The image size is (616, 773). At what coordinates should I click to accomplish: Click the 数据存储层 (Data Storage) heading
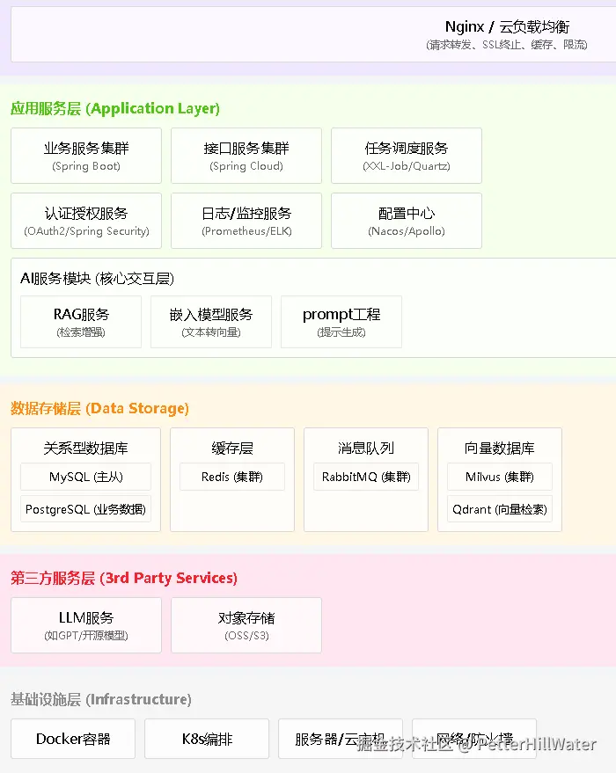(x=99, y=408)
